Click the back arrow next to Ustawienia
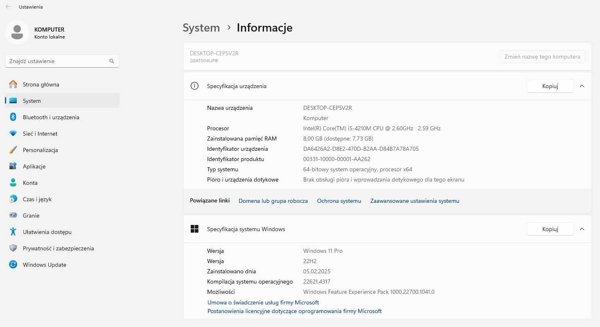This screenshot has width=600, height=327. click(x=8, y=7)
